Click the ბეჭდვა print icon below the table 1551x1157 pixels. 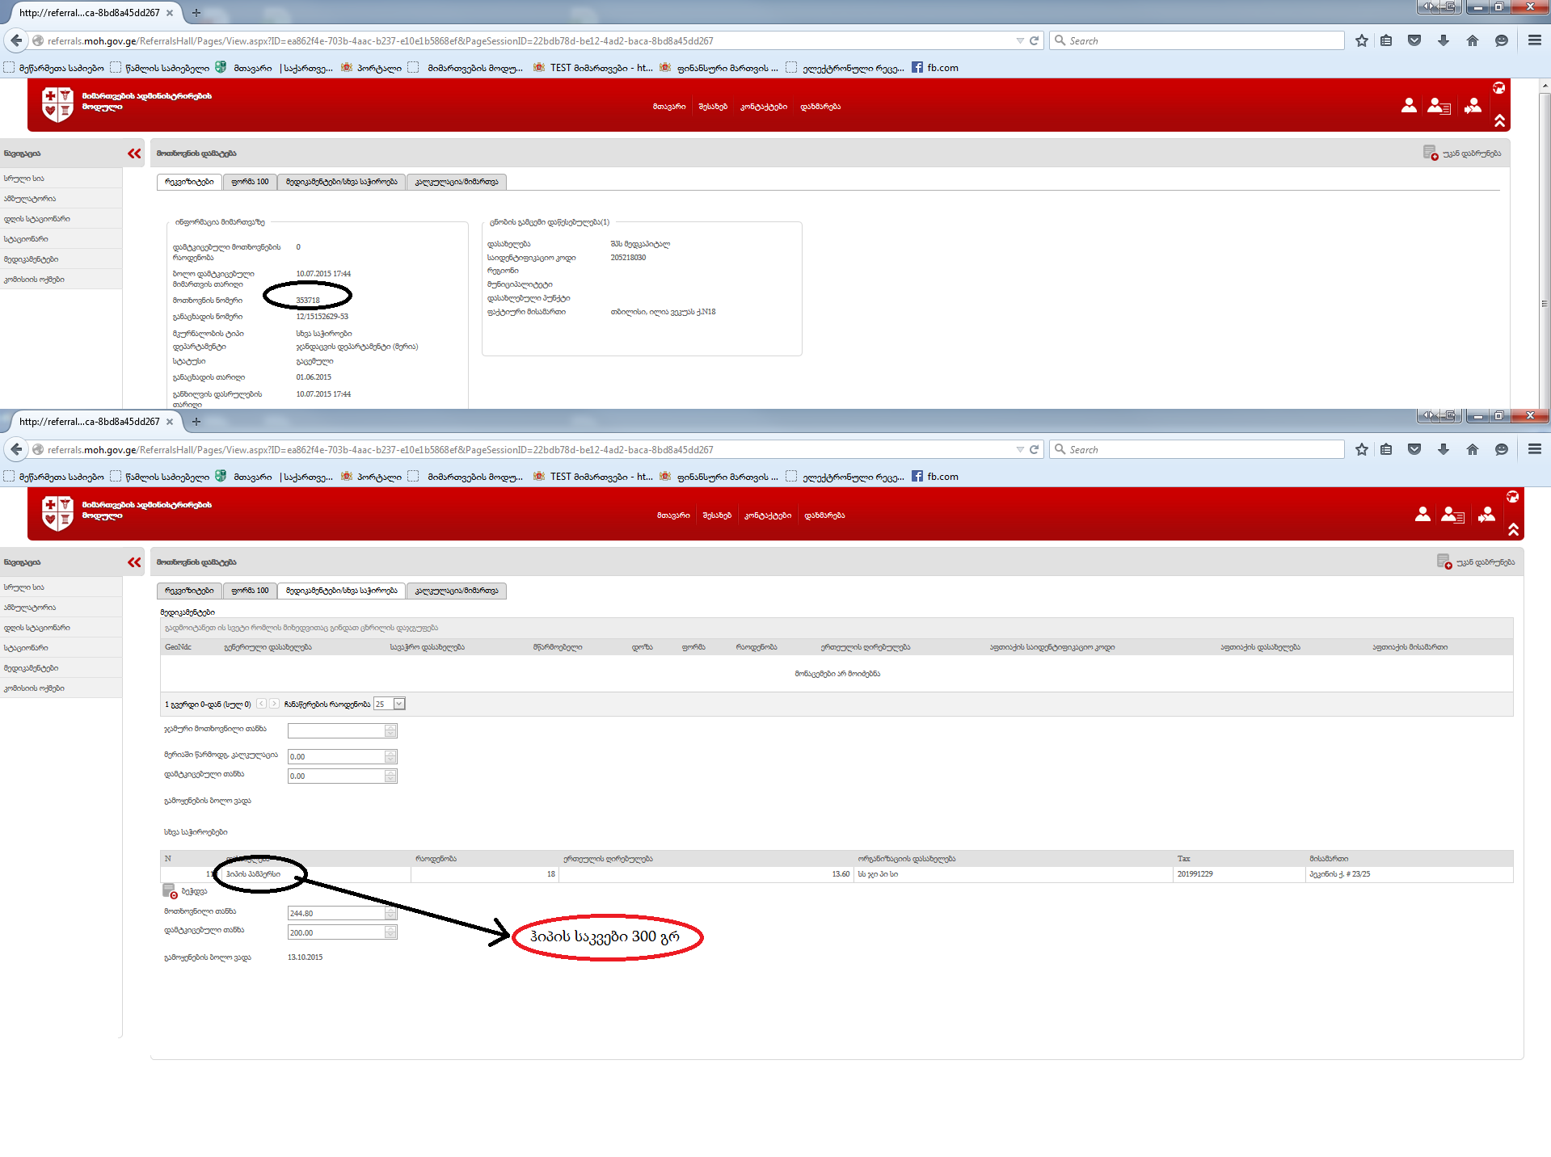[x=170, y=891]
